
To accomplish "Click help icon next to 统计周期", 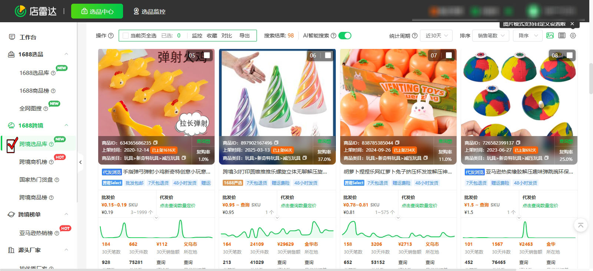I will [415, 36].
